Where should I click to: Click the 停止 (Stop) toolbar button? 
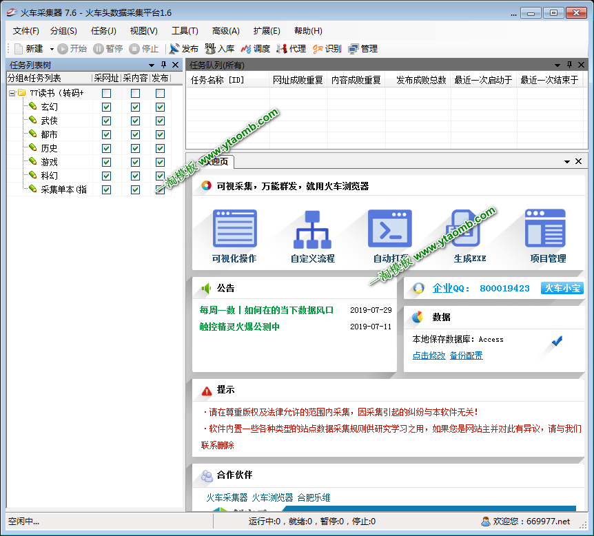tap(143, 49)
